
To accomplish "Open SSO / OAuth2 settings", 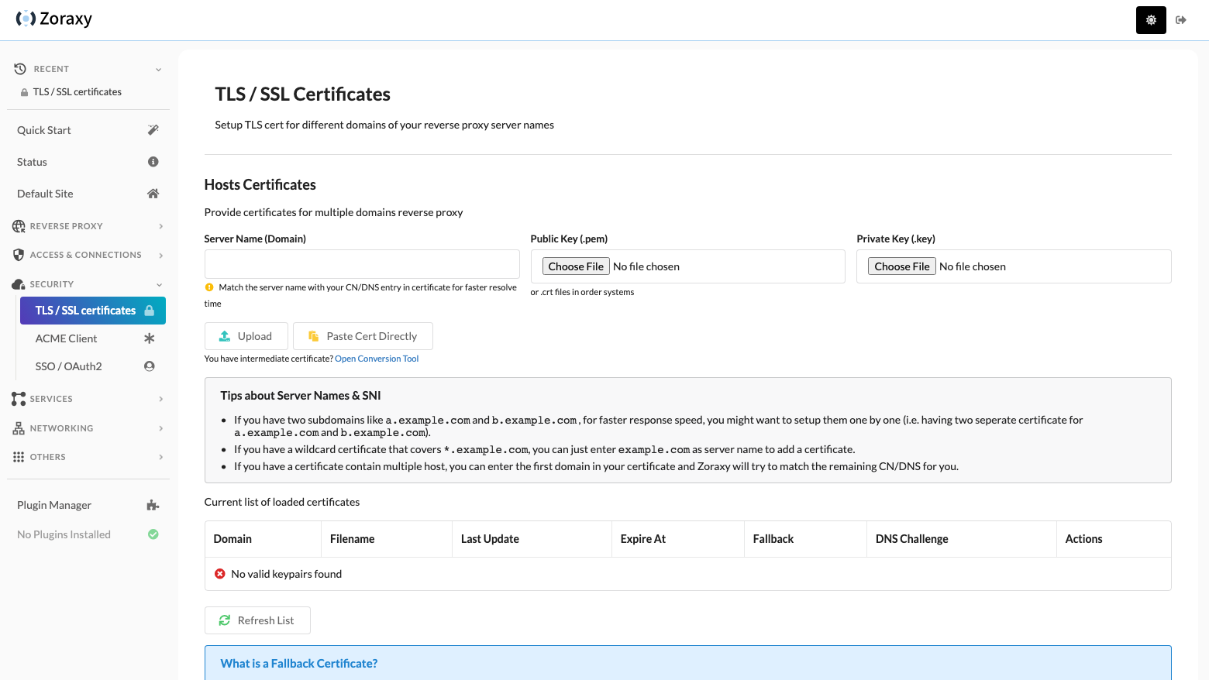I will tap(93, 366).
